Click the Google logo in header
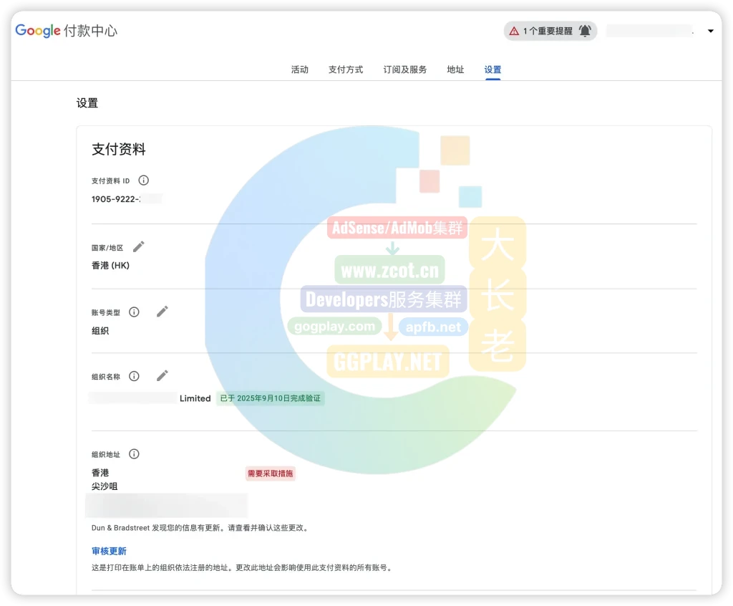733x606 pixels. pyautogui.click(x=38, y=31)
